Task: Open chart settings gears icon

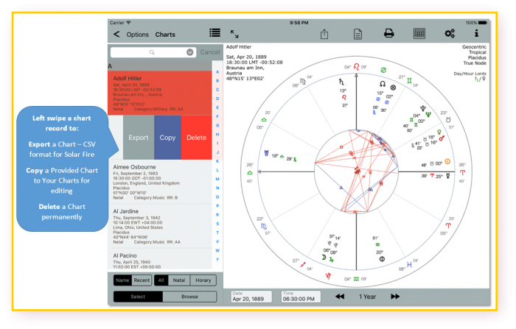Action: (450, 33)
